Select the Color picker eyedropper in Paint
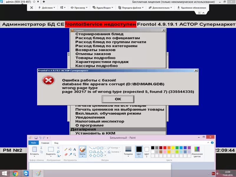The image size is (236, 177). [70, 154]
